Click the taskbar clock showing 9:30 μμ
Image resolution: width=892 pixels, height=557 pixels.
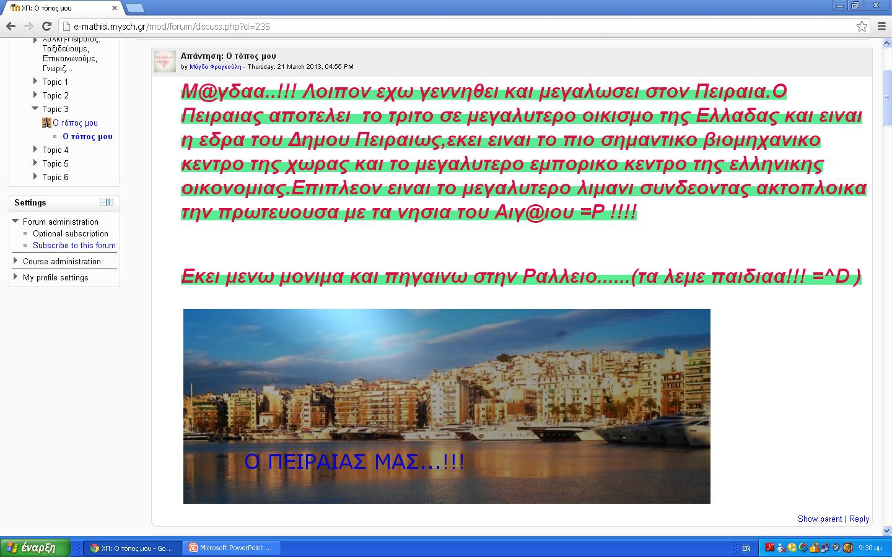pos(870,548)
